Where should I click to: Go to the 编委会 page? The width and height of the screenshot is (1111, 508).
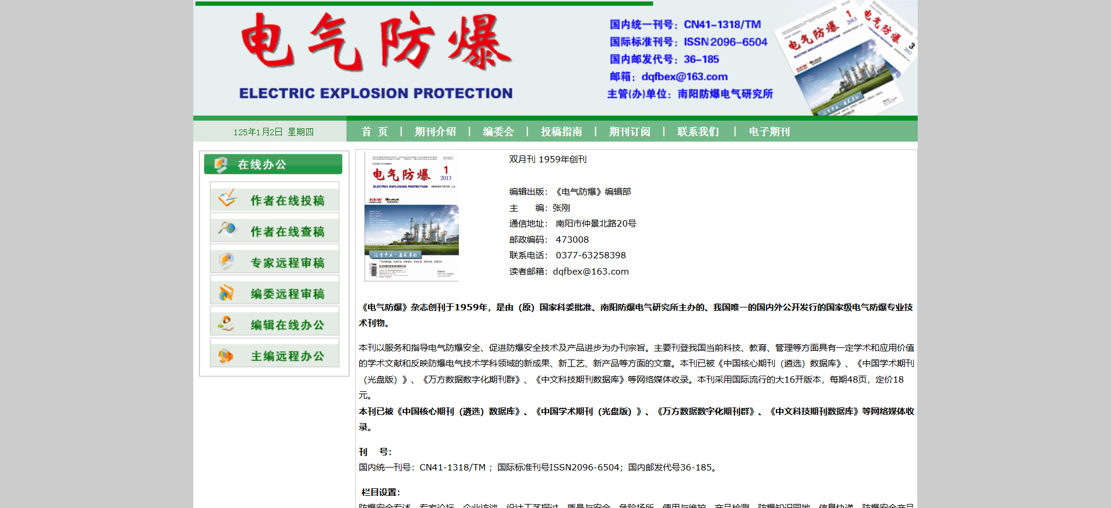click(498, 132)
